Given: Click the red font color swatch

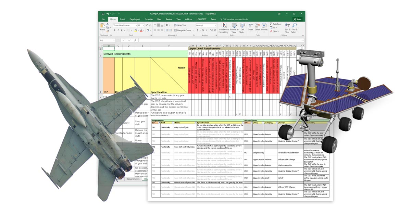Looking at the screenshot, I should click(141, 30).
